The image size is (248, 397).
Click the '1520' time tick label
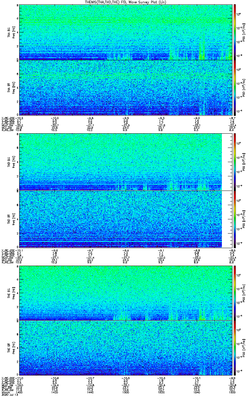coord(161,392)
